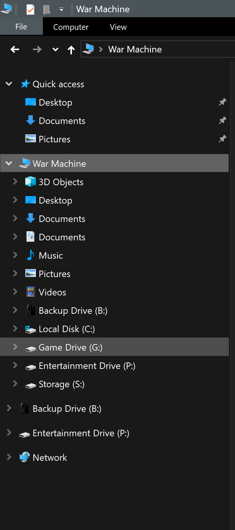Open the Customize Quick Access Toolbar dropdown
This screenshot has width=235, height=530.
(61, 10)
